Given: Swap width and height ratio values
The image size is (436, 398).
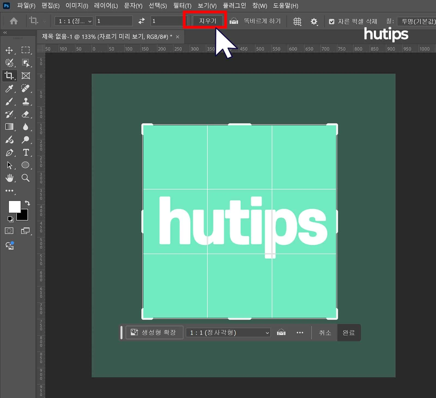Looking at the screenshot, I should tap(141, 21).
